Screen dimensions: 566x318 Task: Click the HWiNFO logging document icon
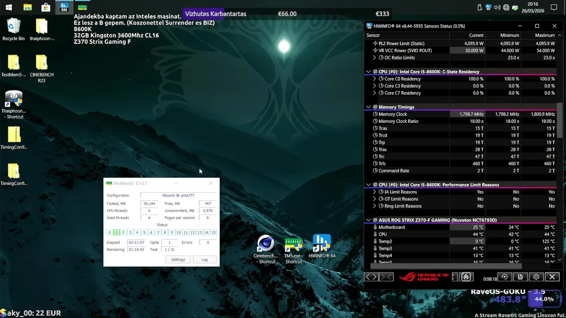520,277
